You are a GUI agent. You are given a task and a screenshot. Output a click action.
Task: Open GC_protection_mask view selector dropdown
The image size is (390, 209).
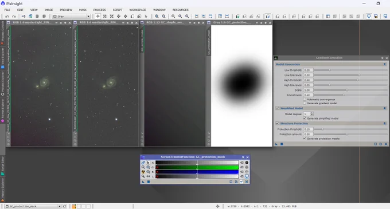(x=33, y=206)
